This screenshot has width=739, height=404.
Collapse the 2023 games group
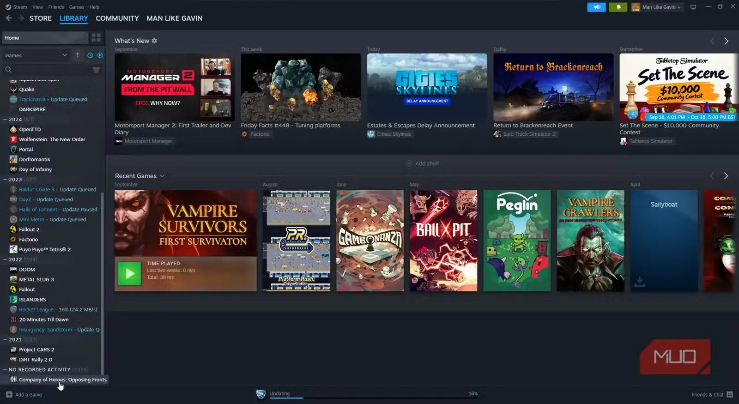(5, 179)
